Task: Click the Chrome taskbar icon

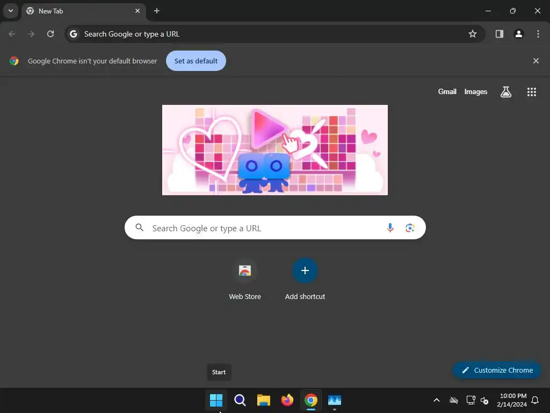Action: [311, 400]
